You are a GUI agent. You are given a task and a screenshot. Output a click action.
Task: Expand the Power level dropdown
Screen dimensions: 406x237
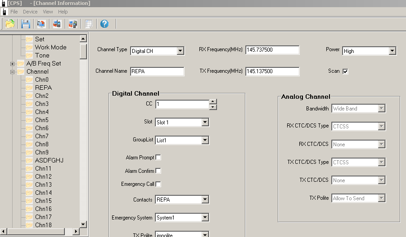click(392, 51)
